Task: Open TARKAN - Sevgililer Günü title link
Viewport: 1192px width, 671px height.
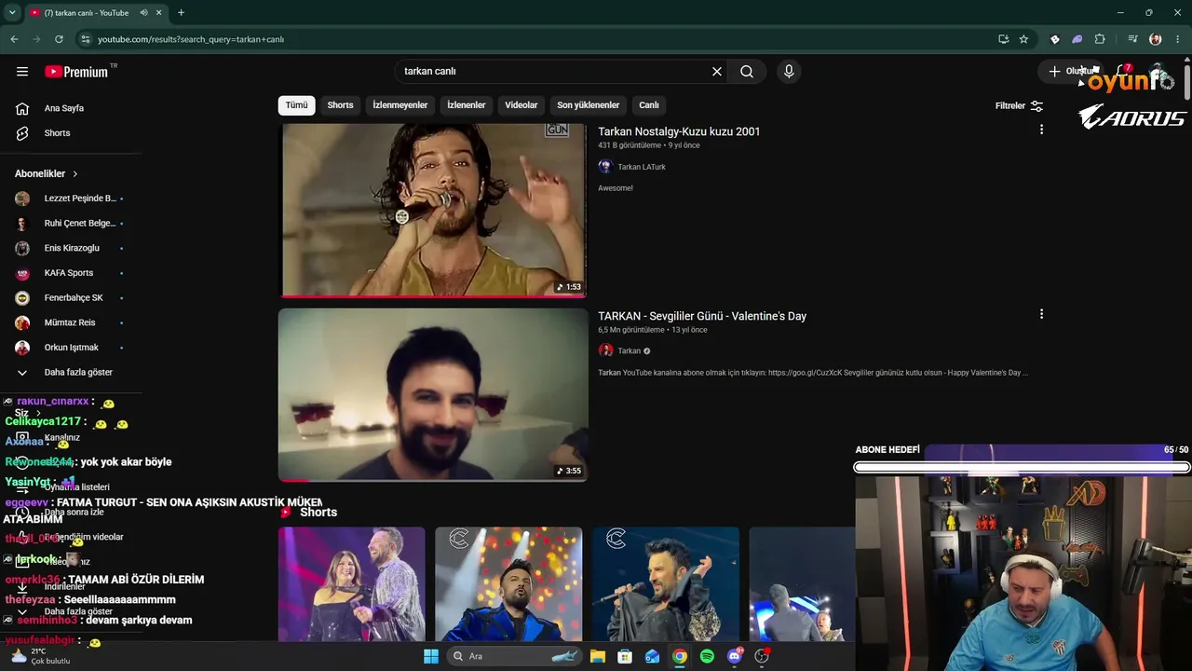Action: [x=702, y=317]
